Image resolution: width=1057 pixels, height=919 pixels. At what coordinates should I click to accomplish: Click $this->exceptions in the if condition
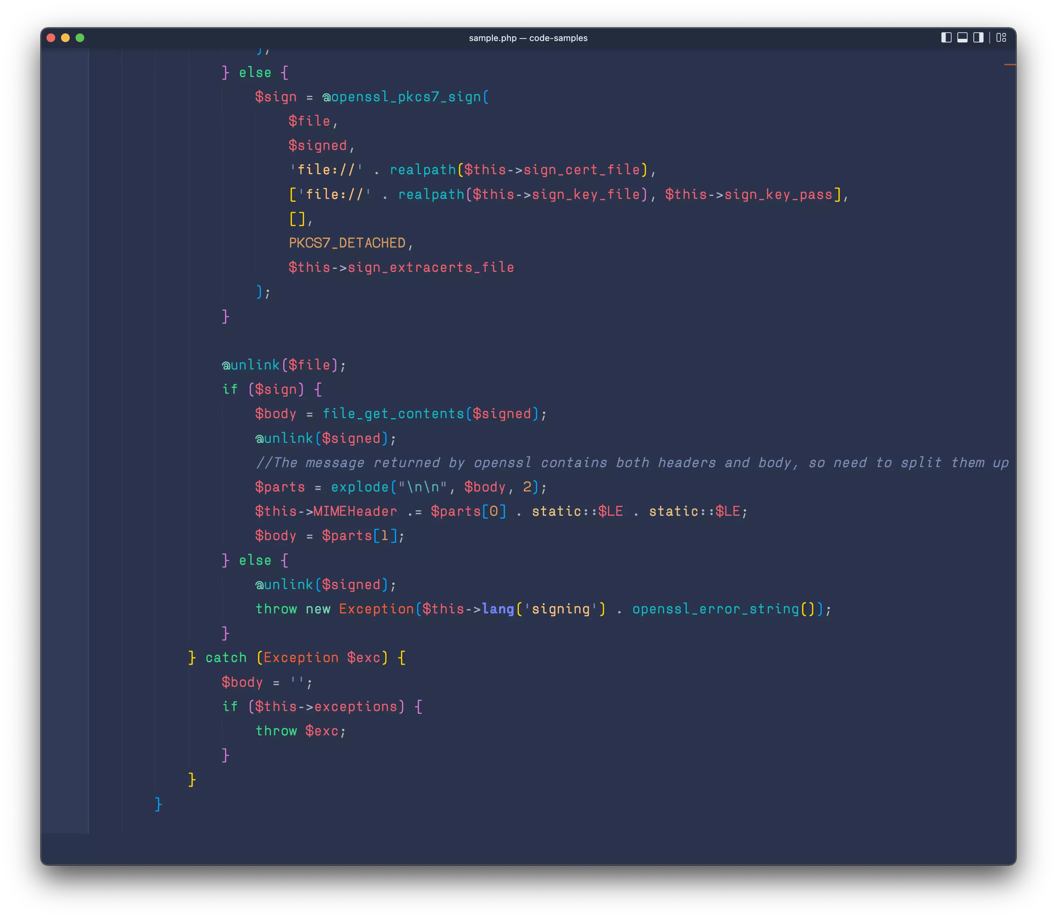pos(326,706)
